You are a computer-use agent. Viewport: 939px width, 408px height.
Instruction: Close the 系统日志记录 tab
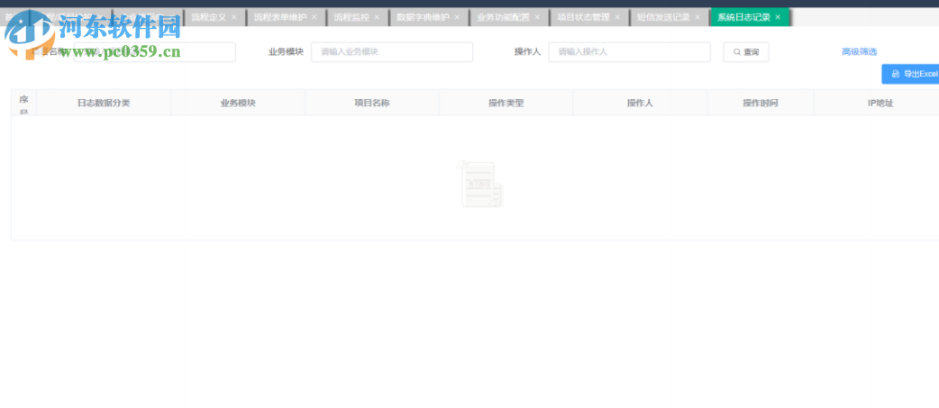point(778,17)
